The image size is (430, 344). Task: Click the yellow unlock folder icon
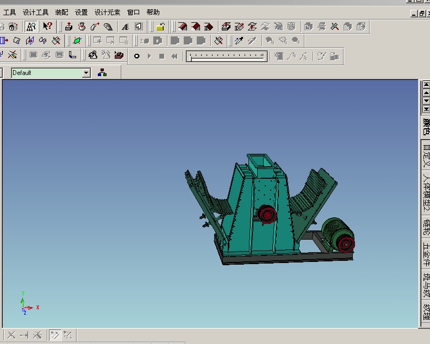tap(160, 27)
